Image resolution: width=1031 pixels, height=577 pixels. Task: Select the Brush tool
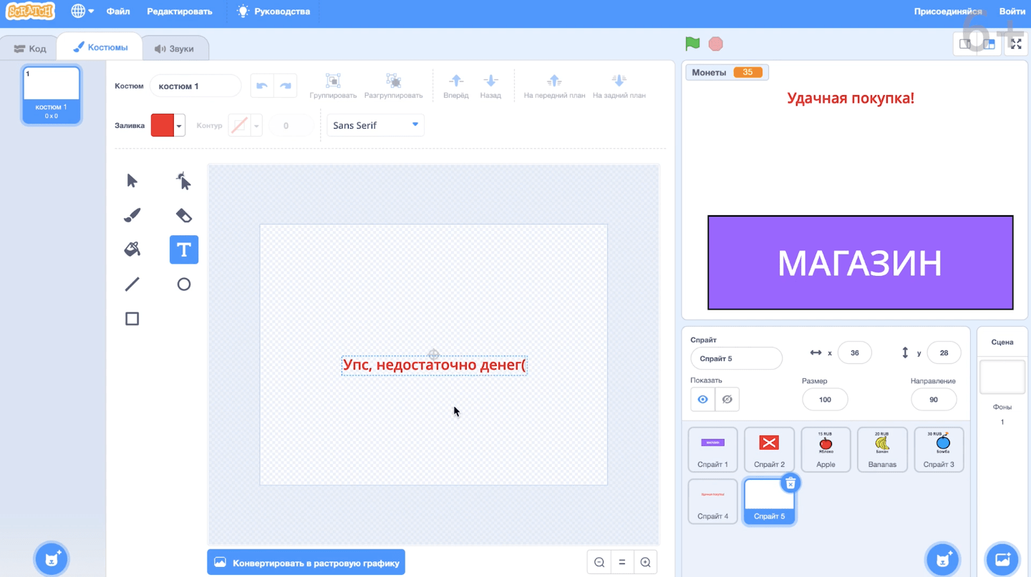point(132,215)
